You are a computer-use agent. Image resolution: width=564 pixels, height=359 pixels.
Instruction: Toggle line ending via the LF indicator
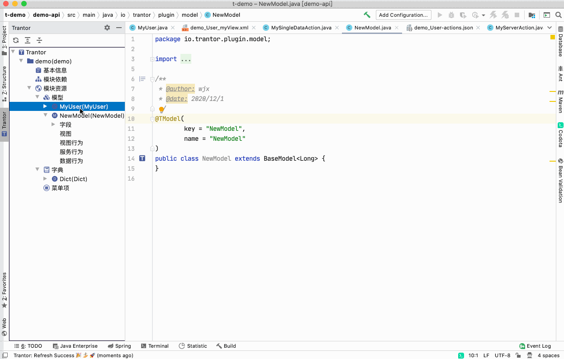coord(486,355)
